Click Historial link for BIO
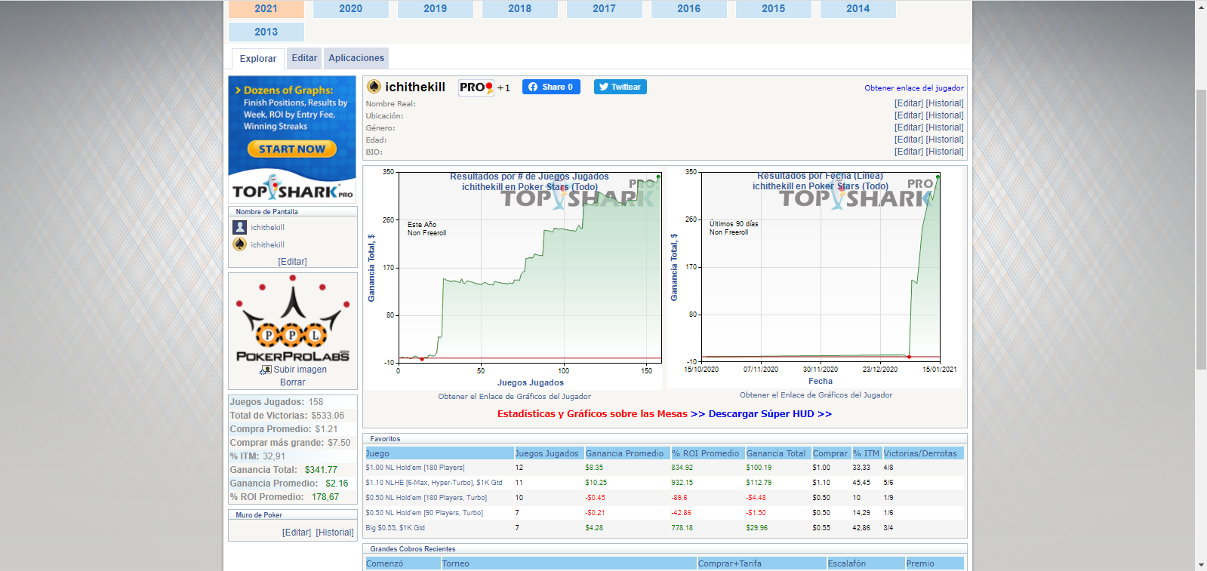Viewport: 1207px width, 571px height. (945, 152)
